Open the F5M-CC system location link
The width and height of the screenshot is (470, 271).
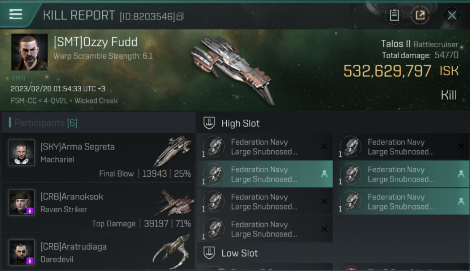coord(23,101)
